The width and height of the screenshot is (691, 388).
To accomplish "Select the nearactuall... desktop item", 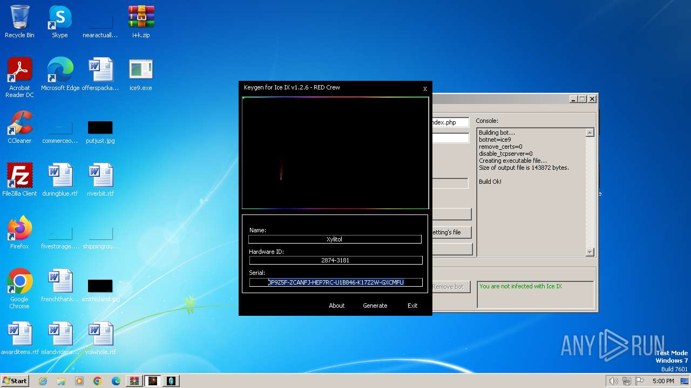I will (x=100, y=26).
